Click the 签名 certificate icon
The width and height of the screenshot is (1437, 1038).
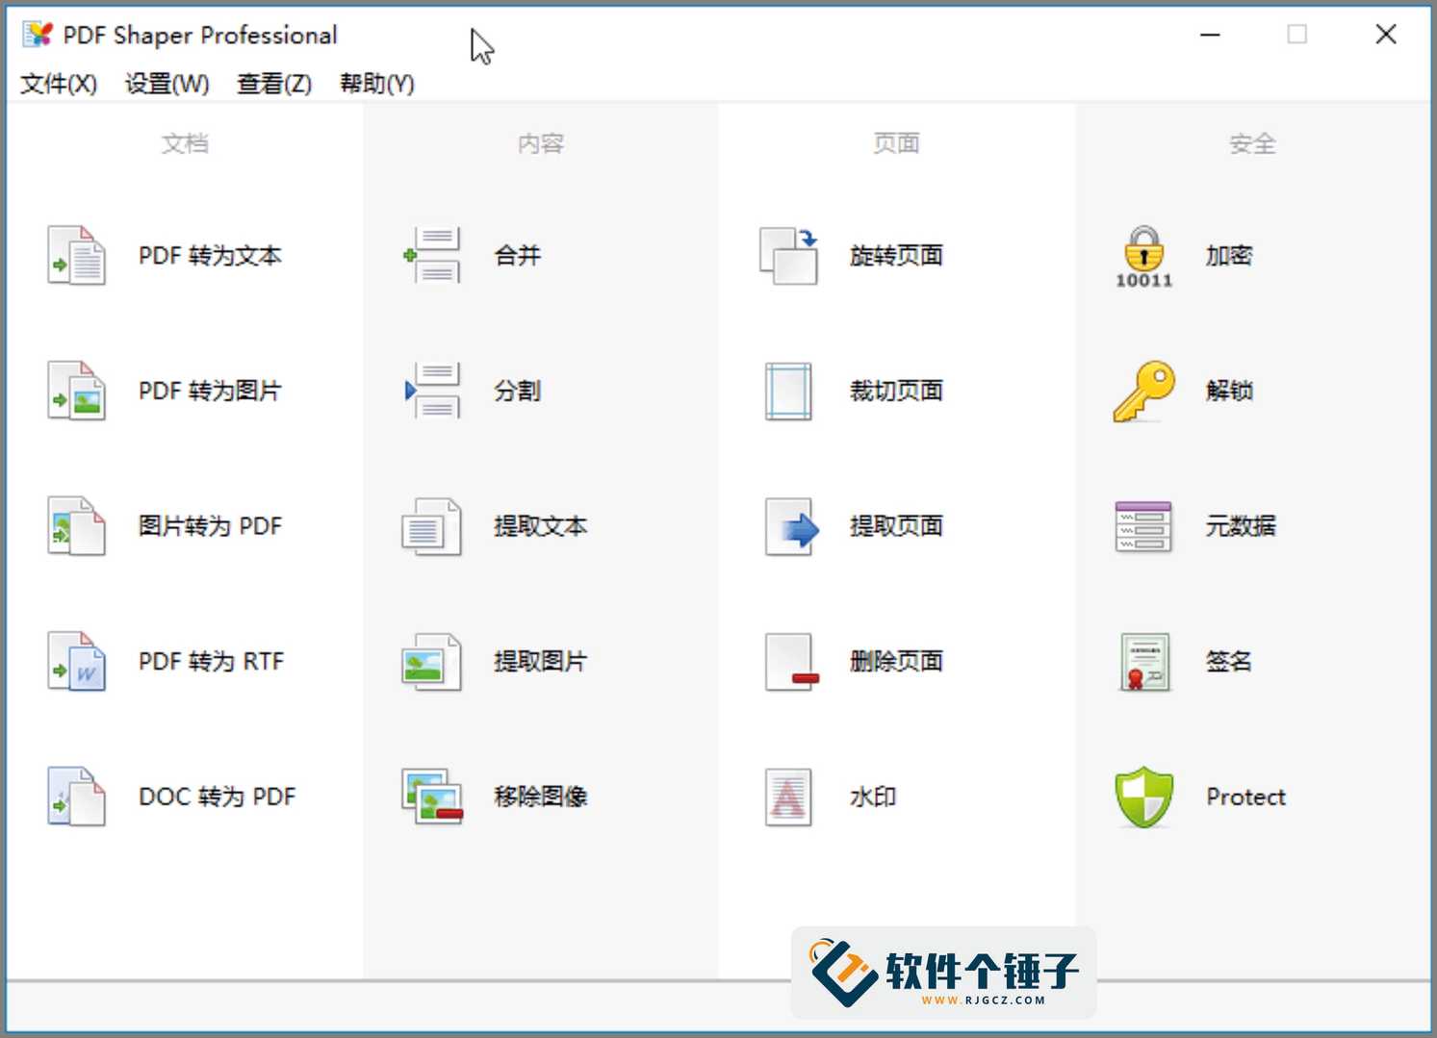coord(1144,661)
